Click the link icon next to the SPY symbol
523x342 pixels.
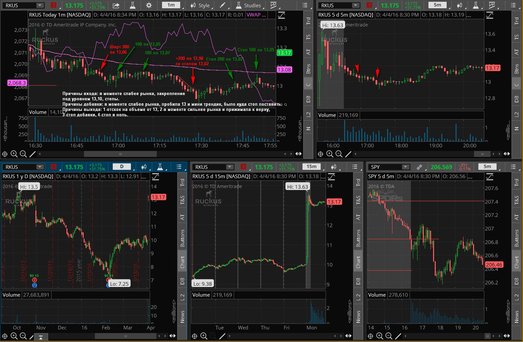click(419, 167)
